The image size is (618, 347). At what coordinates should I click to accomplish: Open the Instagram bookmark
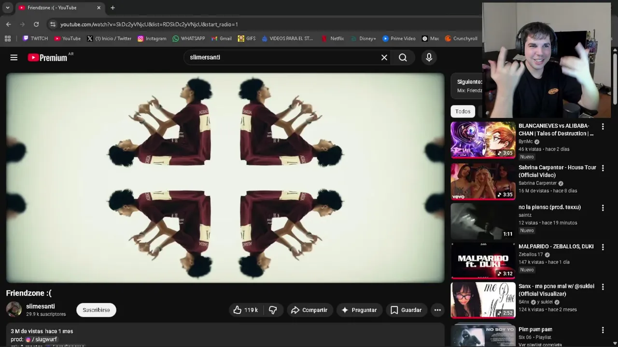pyautogui.click(x=152, y=39)
